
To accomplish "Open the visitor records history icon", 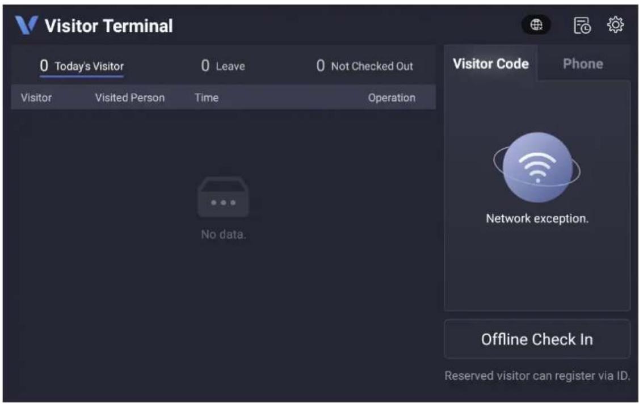I will click(x=582, y=26).
